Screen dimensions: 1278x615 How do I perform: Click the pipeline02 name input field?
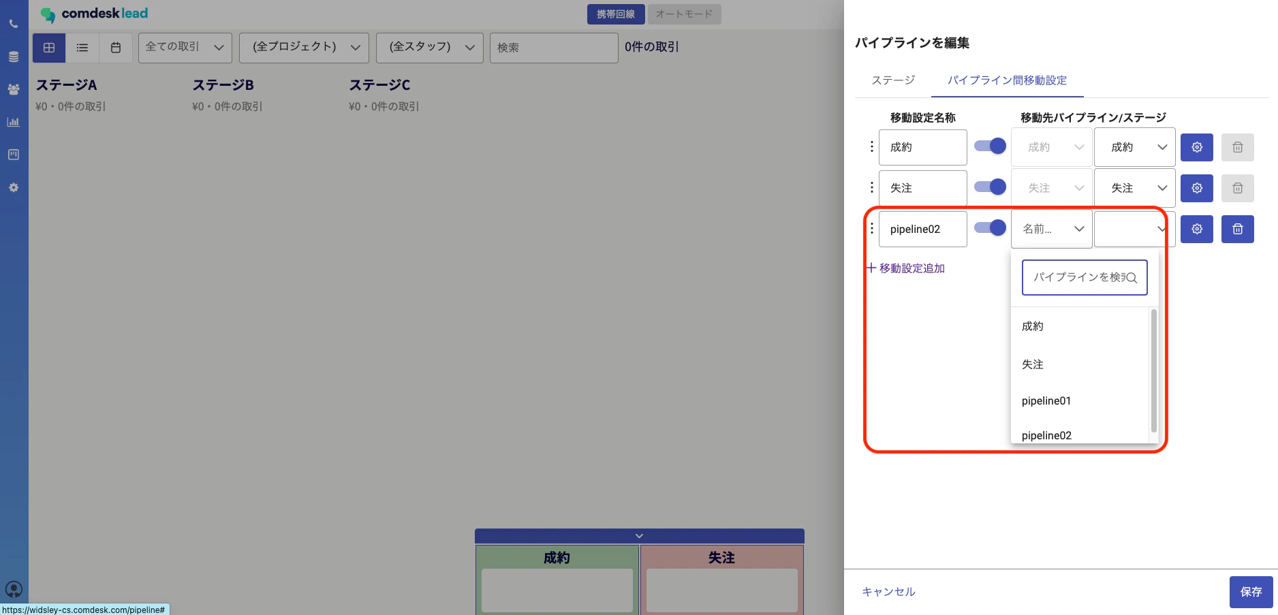coord(922,229)
